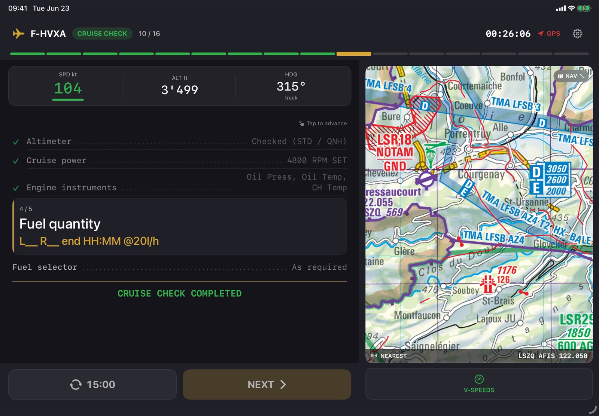Image resolution: width=599 pixels, height=416 pixels.
Task: Tap the red GPS arrow icon
Action: tap(541, 34)
